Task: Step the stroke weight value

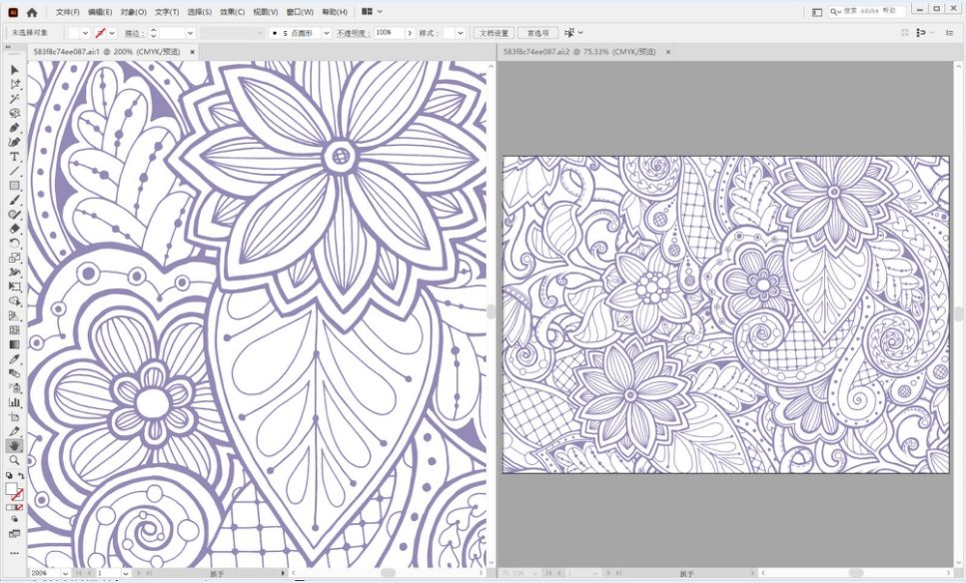Action: (154, 33)
